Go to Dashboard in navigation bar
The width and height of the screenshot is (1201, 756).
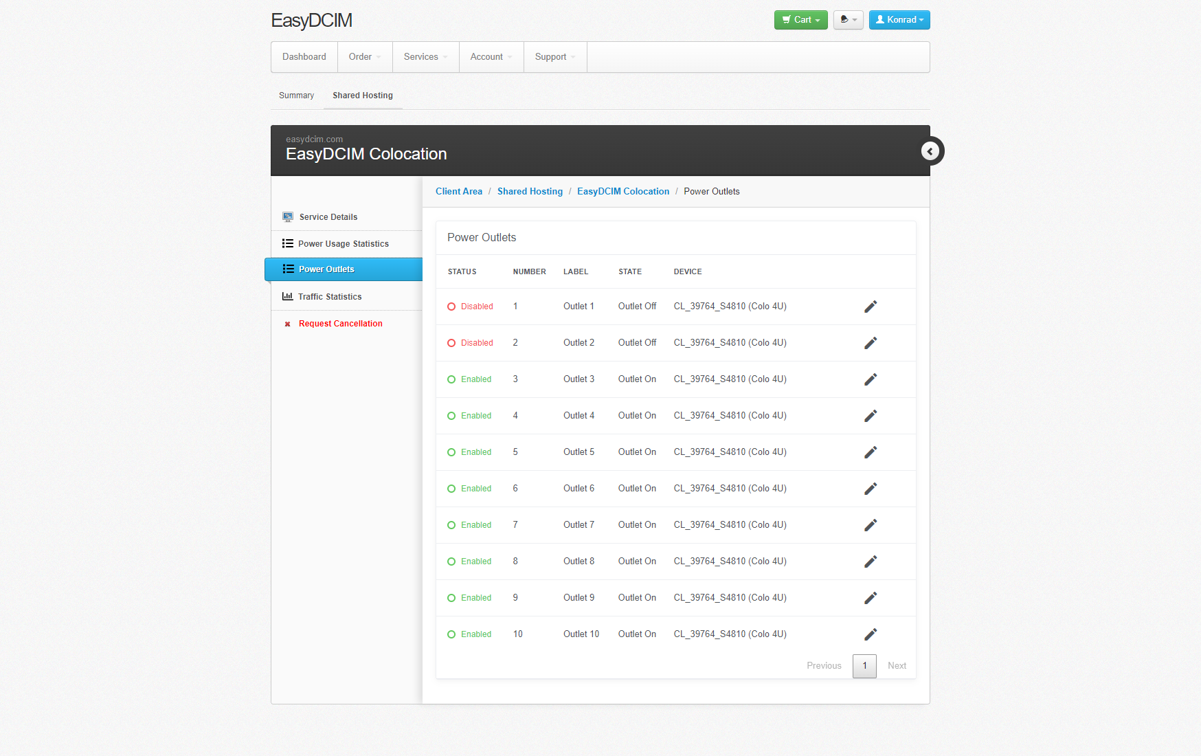(x=304, y=57)
